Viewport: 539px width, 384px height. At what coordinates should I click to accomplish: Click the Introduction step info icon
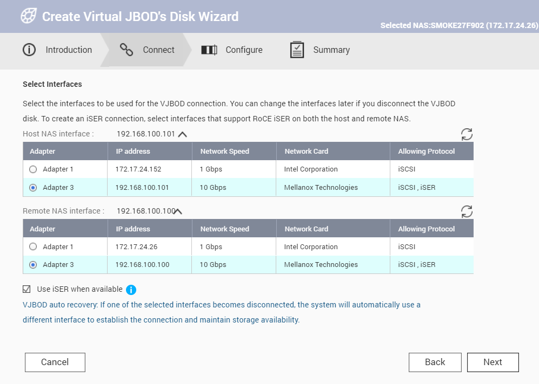pyautogui.click(x=29, y=50)
